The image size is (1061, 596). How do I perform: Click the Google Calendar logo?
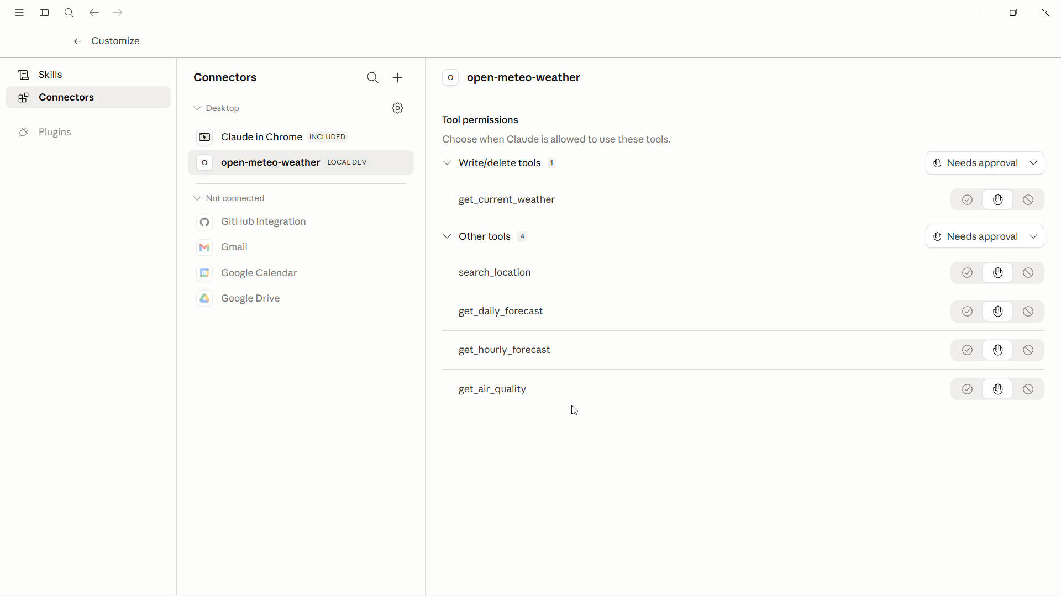point(204,273)
